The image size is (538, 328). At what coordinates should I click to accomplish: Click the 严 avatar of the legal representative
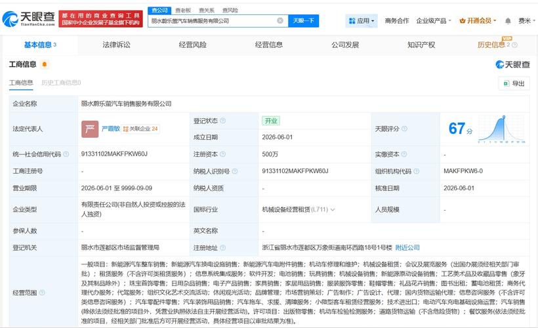(x=90, y=129)
